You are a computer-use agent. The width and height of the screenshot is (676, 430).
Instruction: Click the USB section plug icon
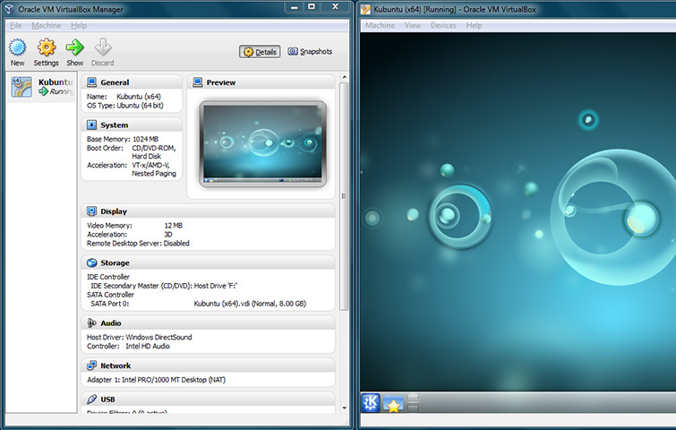91,399
